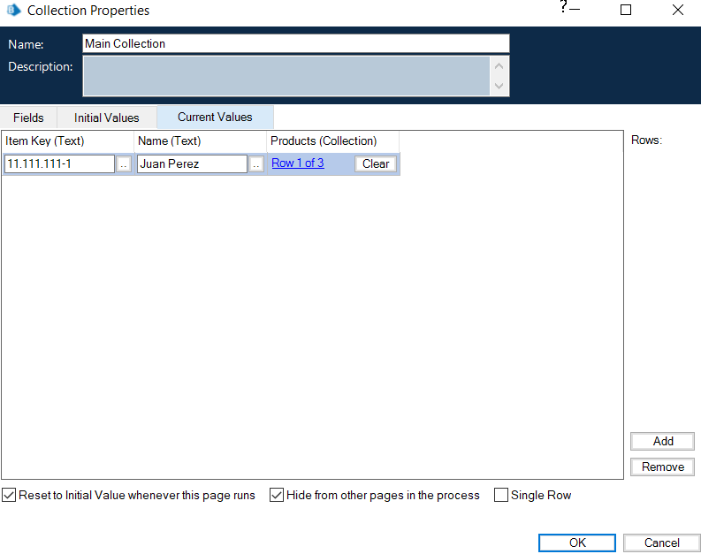Click the 'Description:' label

(41, 66)
